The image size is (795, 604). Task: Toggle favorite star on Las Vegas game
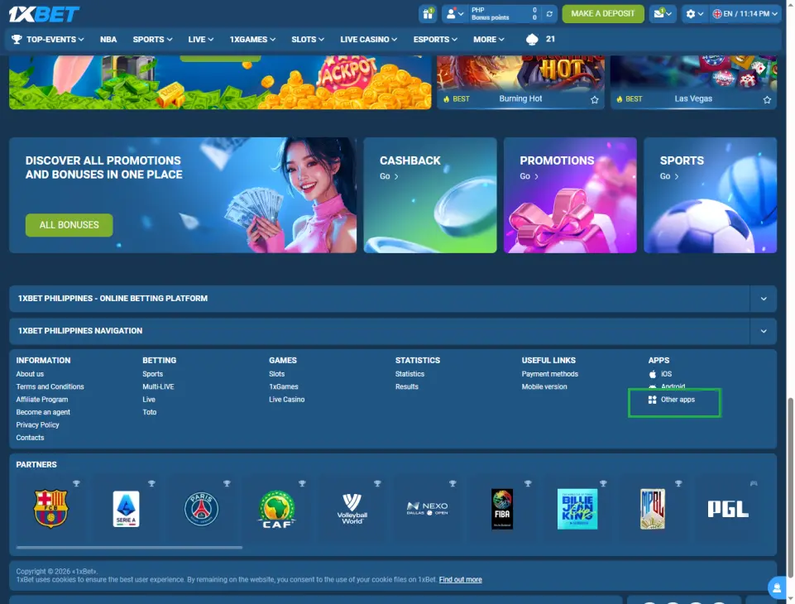766,98
